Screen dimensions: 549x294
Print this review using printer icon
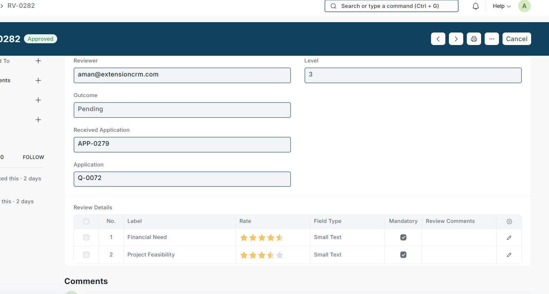coord(474,39)
